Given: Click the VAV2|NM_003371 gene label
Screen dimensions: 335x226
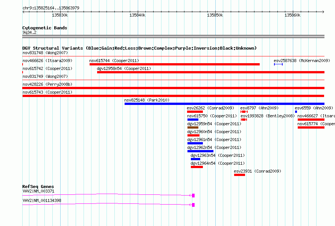Looking at the screenshot, I should [x=38, y=191].
